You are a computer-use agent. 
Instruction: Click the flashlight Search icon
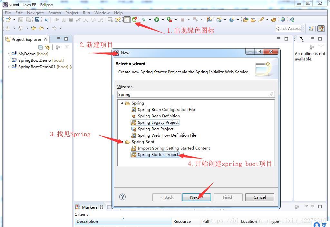(261, 20)
